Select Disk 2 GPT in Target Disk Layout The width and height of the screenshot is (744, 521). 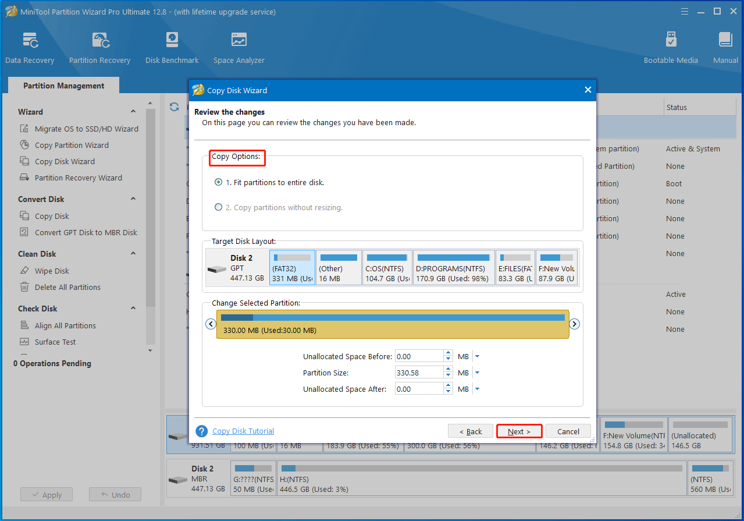pos(237,268)
